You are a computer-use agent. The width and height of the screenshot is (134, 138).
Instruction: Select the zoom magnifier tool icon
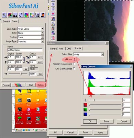pos(4,15)
